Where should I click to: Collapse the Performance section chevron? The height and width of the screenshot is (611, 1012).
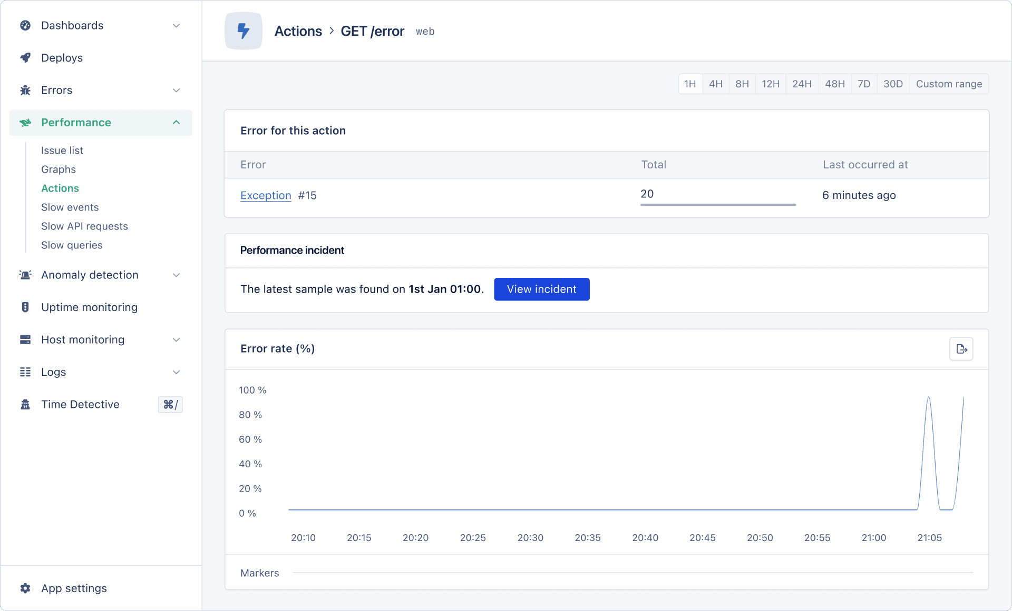[x=177, y=123]
